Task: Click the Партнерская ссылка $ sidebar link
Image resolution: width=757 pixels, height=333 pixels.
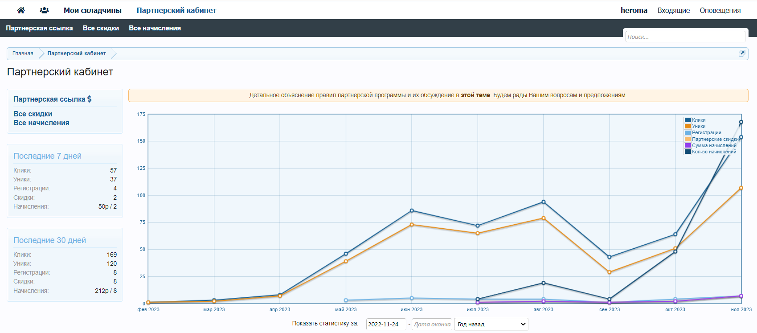Action: 52,99
